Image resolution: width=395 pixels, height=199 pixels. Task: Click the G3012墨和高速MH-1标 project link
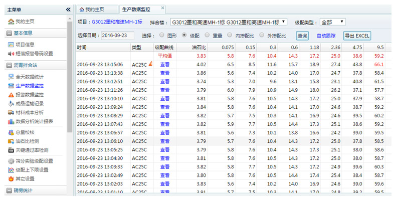[117, 22]
